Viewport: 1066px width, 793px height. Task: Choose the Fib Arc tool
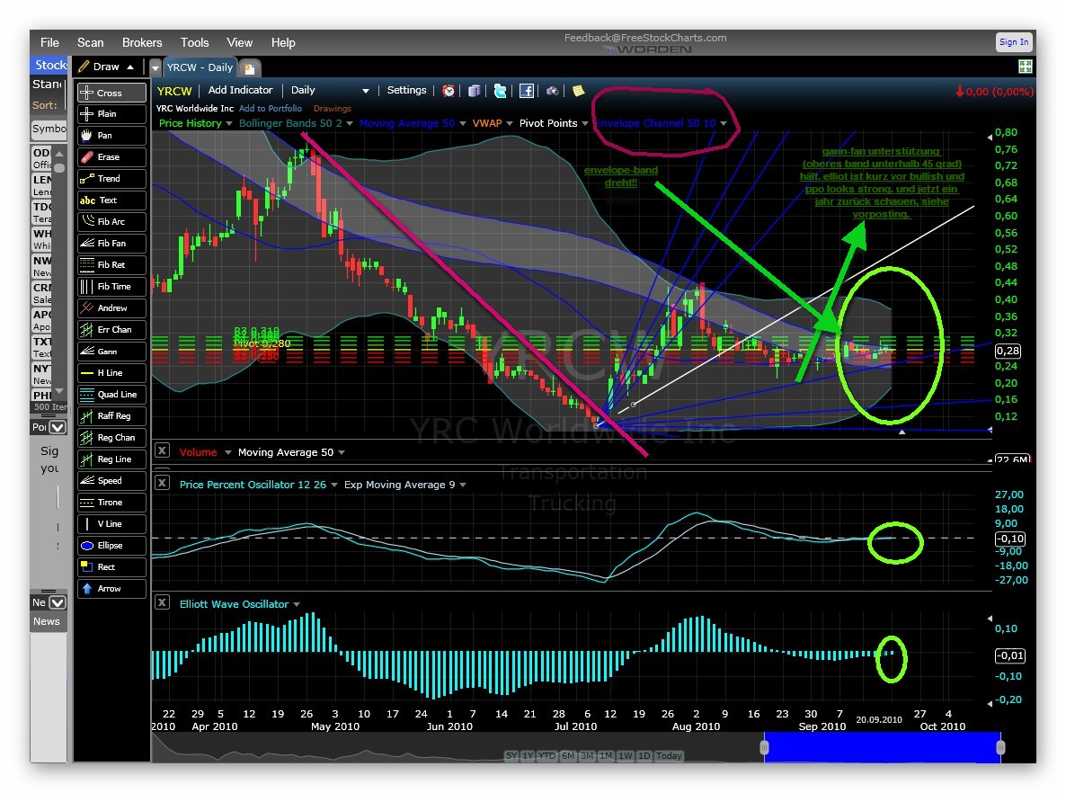tap(111, 222)
